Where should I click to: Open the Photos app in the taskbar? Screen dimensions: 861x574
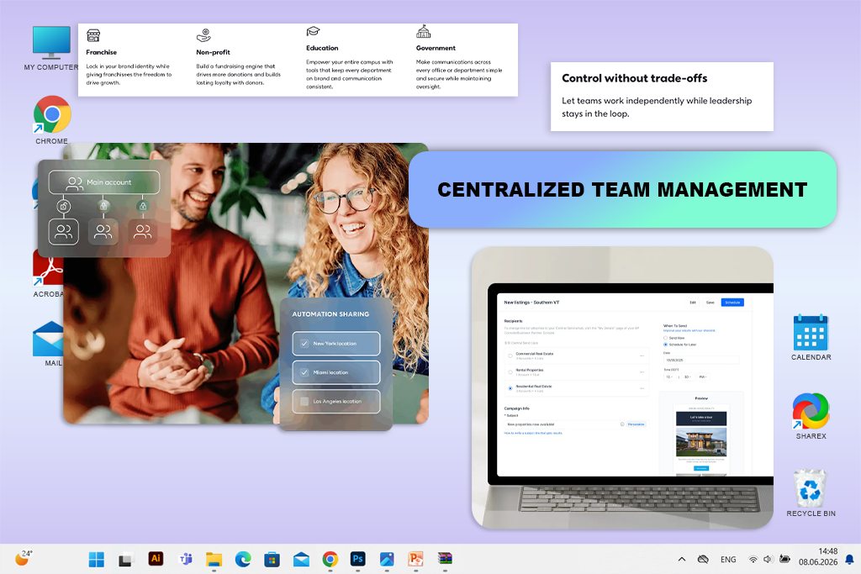387,559
